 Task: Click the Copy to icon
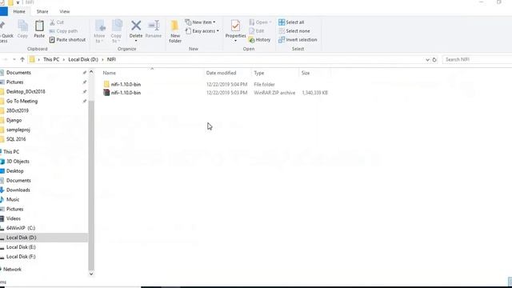(x=116, y=31)
